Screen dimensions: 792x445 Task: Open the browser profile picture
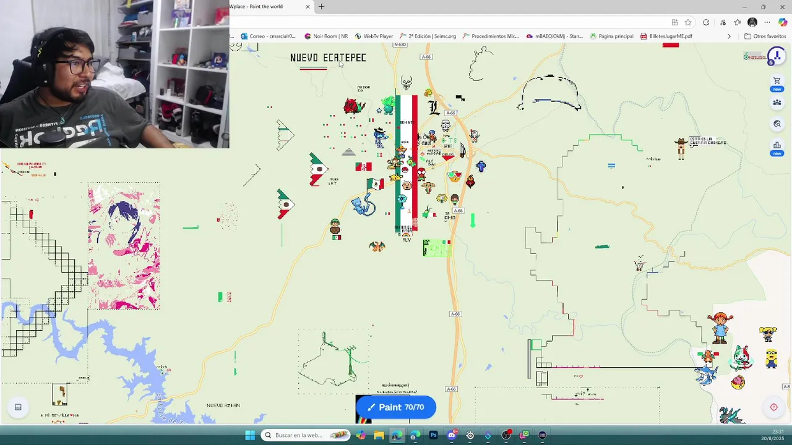click(752, 22)
